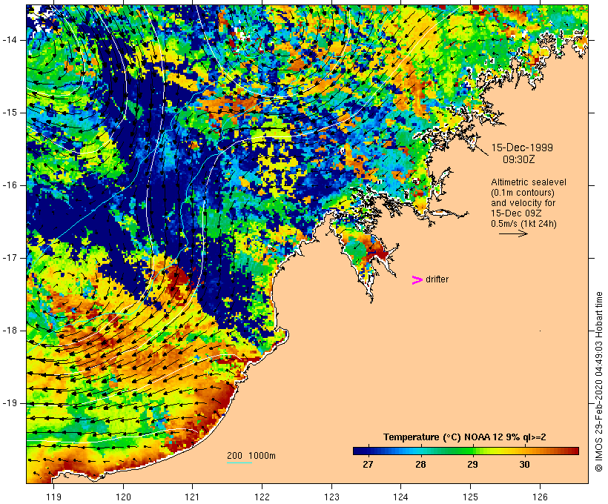The width and height of the screenshot is (608, 504).
Task: Click the '30' colorbar tick label
Action: (525, 464)
